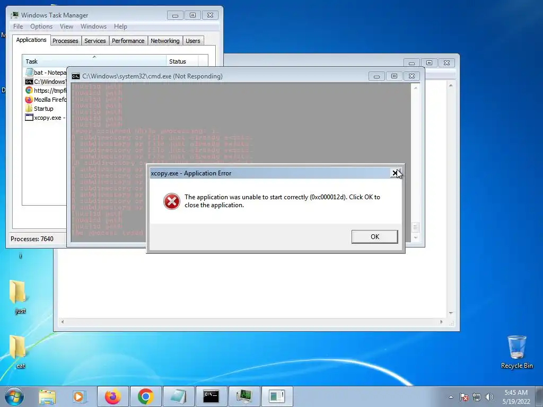This screenshot has width=543, height=407.
Task: Click Notepad horizontal scrollbar left arrow
Action: point(63,322)
